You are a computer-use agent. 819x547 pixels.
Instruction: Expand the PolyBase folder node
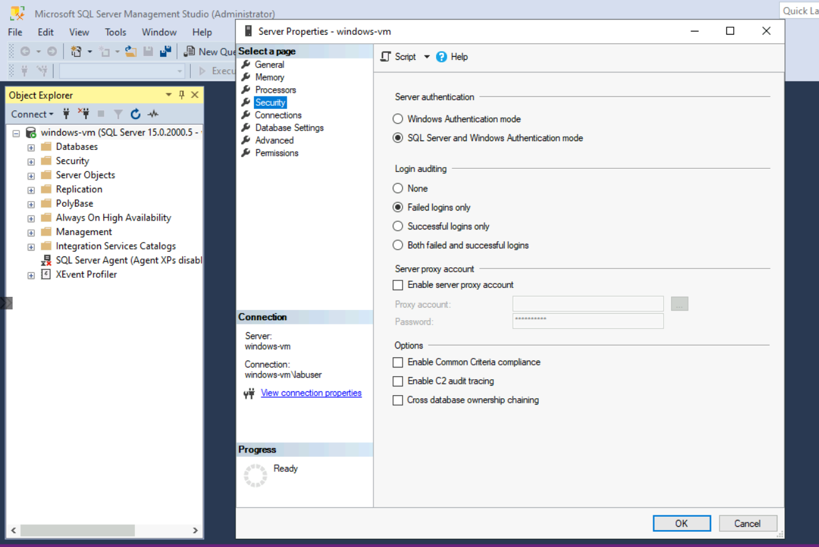pyautogui.click(x=31, y=204)
